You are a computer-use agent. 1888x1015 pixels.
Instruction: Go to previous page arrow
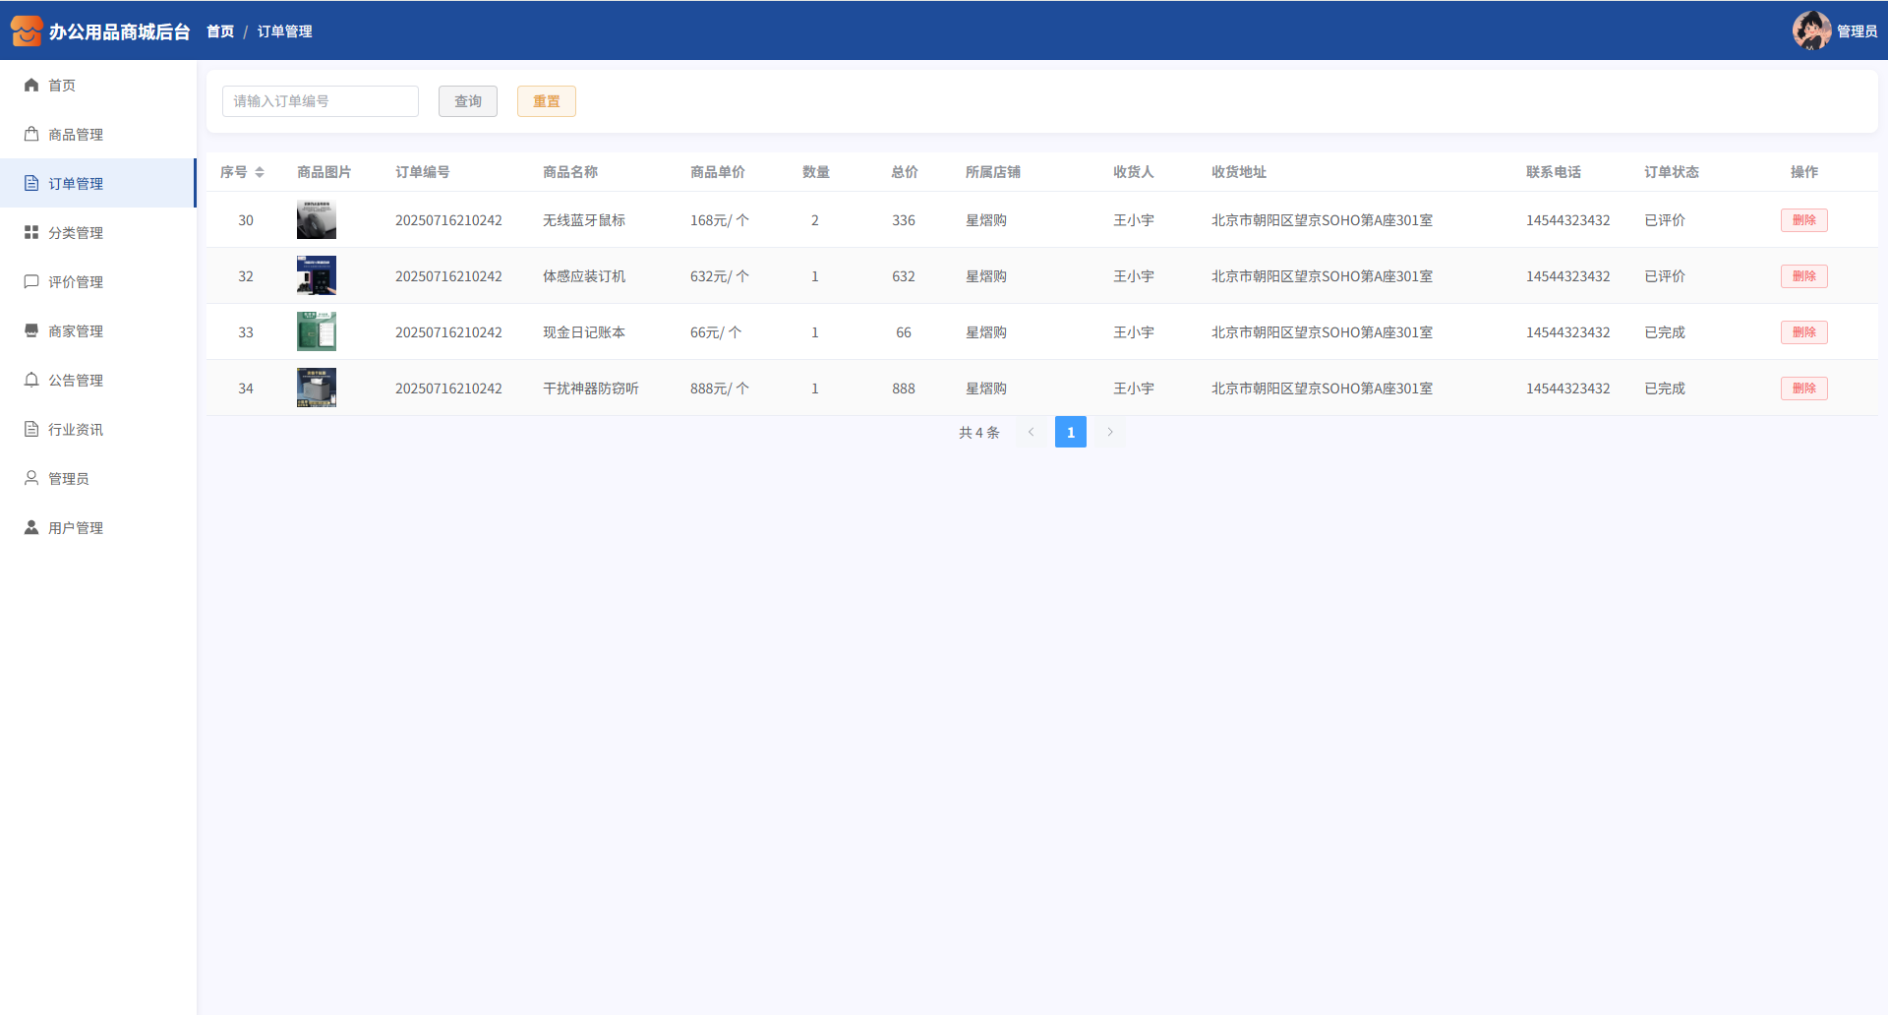(1031, 432)
